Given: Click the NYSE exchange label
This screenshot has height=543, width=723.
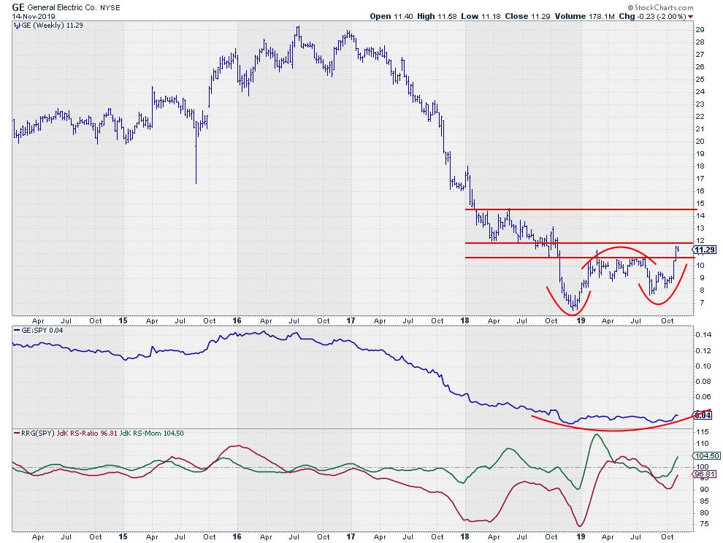Looking at the screenshot, I should pos(110,7).
